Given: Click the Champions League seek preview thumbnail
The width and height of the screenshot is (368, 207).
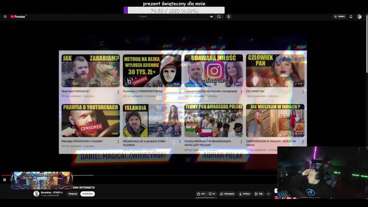Looking at the screenshot, I should tap(42, 181).
